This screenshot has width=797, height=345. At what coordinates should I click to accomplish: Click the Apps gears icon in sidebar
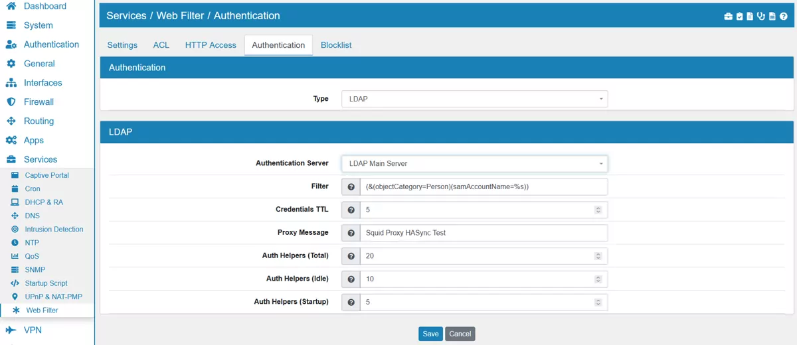point(11,141)
